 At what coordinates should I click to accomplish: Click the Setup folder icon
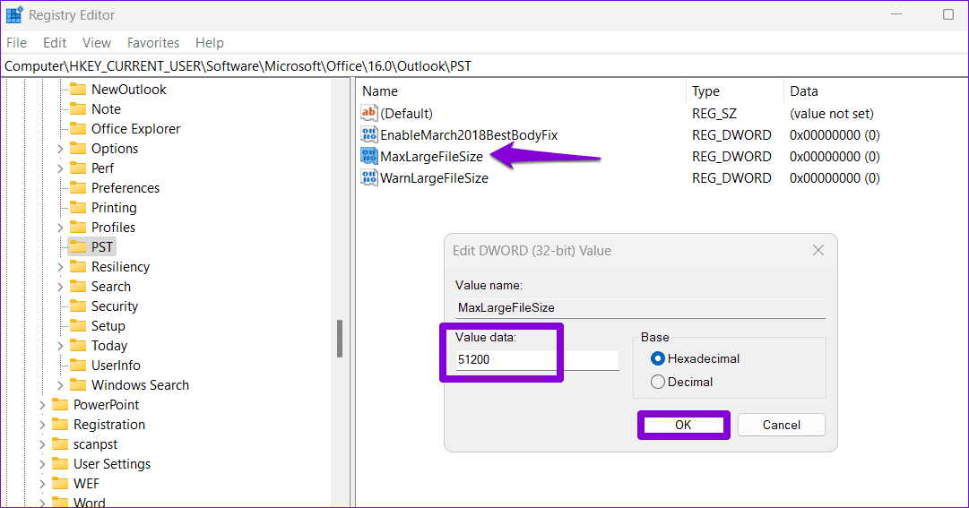tap(78, 326)
